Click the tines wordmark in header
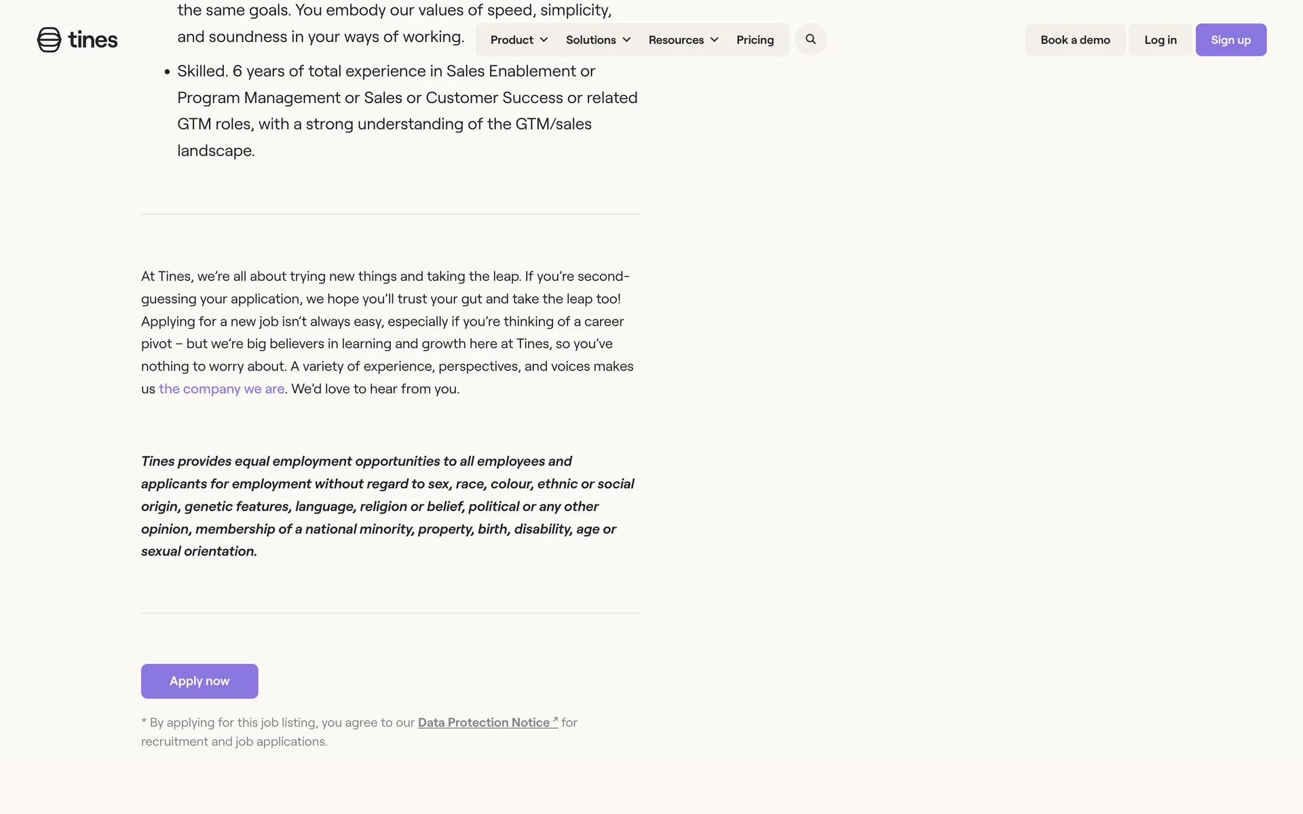Image resolution: width=1303 pixels, height=814 pixels. click(x=93, y=40)
